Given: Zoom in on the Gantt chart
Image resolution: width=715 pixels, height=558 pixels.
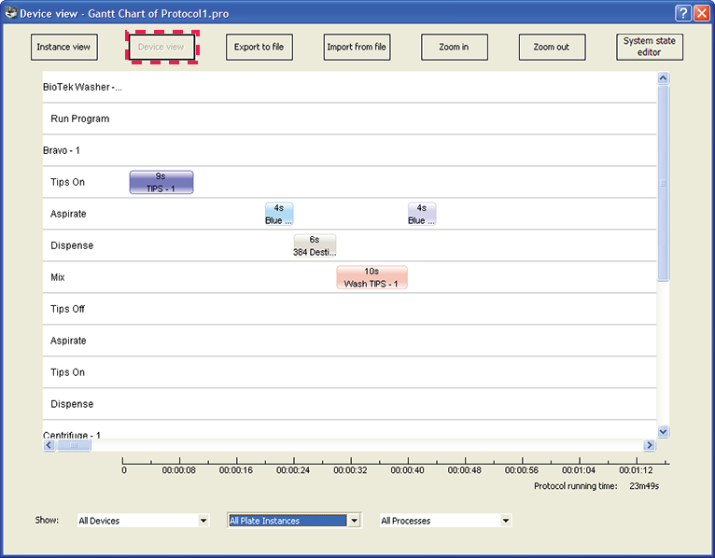Looking at the screenshot, I should click(x=454, y=48).
